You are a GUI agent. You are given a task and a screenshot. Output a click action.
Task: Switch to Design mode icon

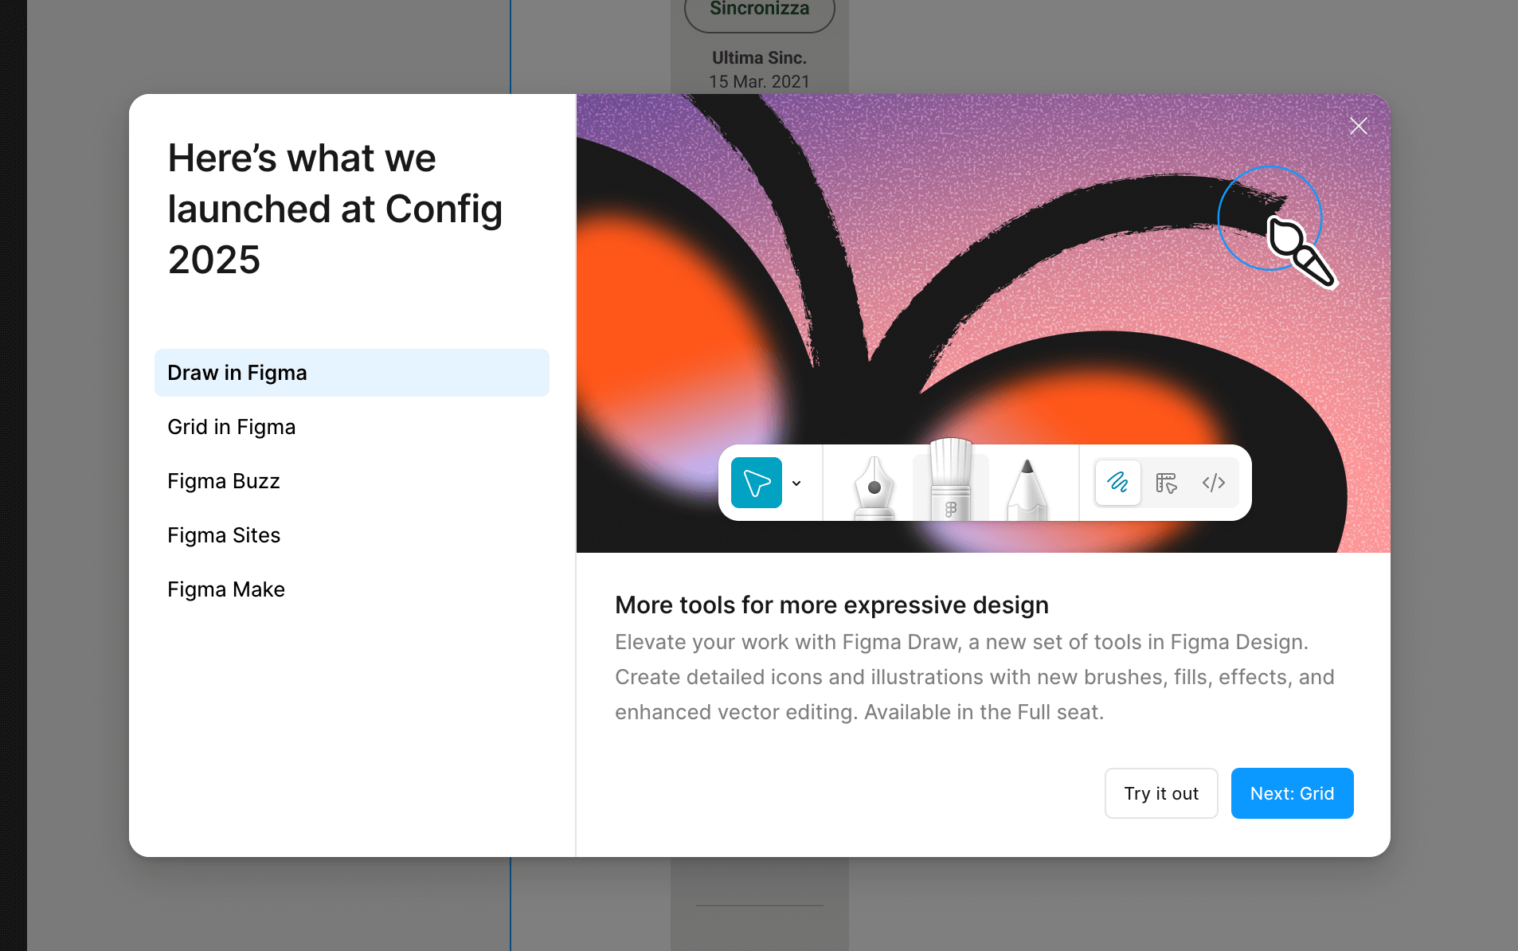[1166, 483]
